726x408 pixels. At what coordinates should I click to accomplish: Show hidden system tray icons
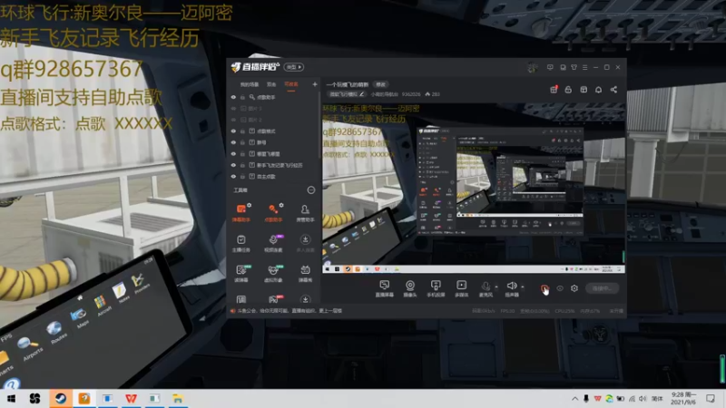click(574, 398)
